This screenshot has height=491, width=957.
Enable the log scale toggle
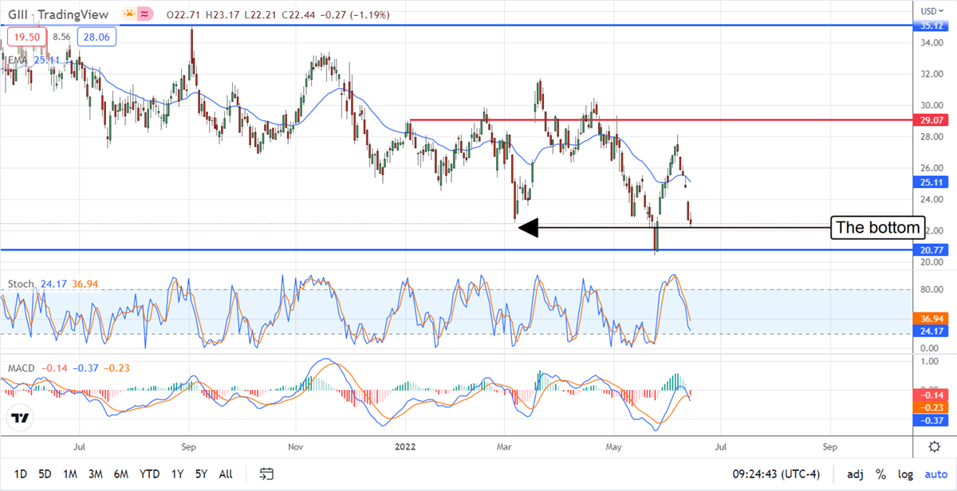coord(906,474)
